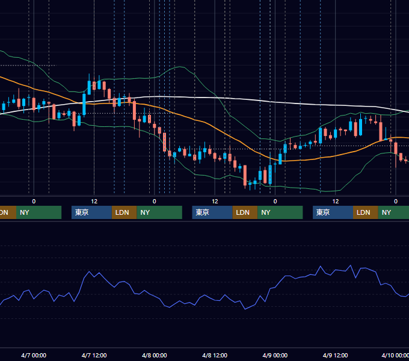Image resolution: width=409 pixels, height=361 pixels.
Task: Select the LDN session block on 4/8
Action: pos(245,212)
